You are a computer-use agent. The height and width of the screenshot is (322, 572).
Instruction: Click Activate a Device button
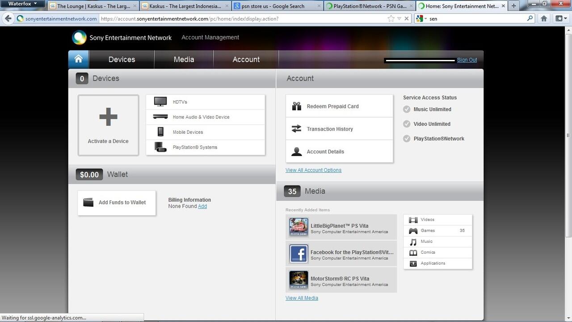[x=108, y=125]
